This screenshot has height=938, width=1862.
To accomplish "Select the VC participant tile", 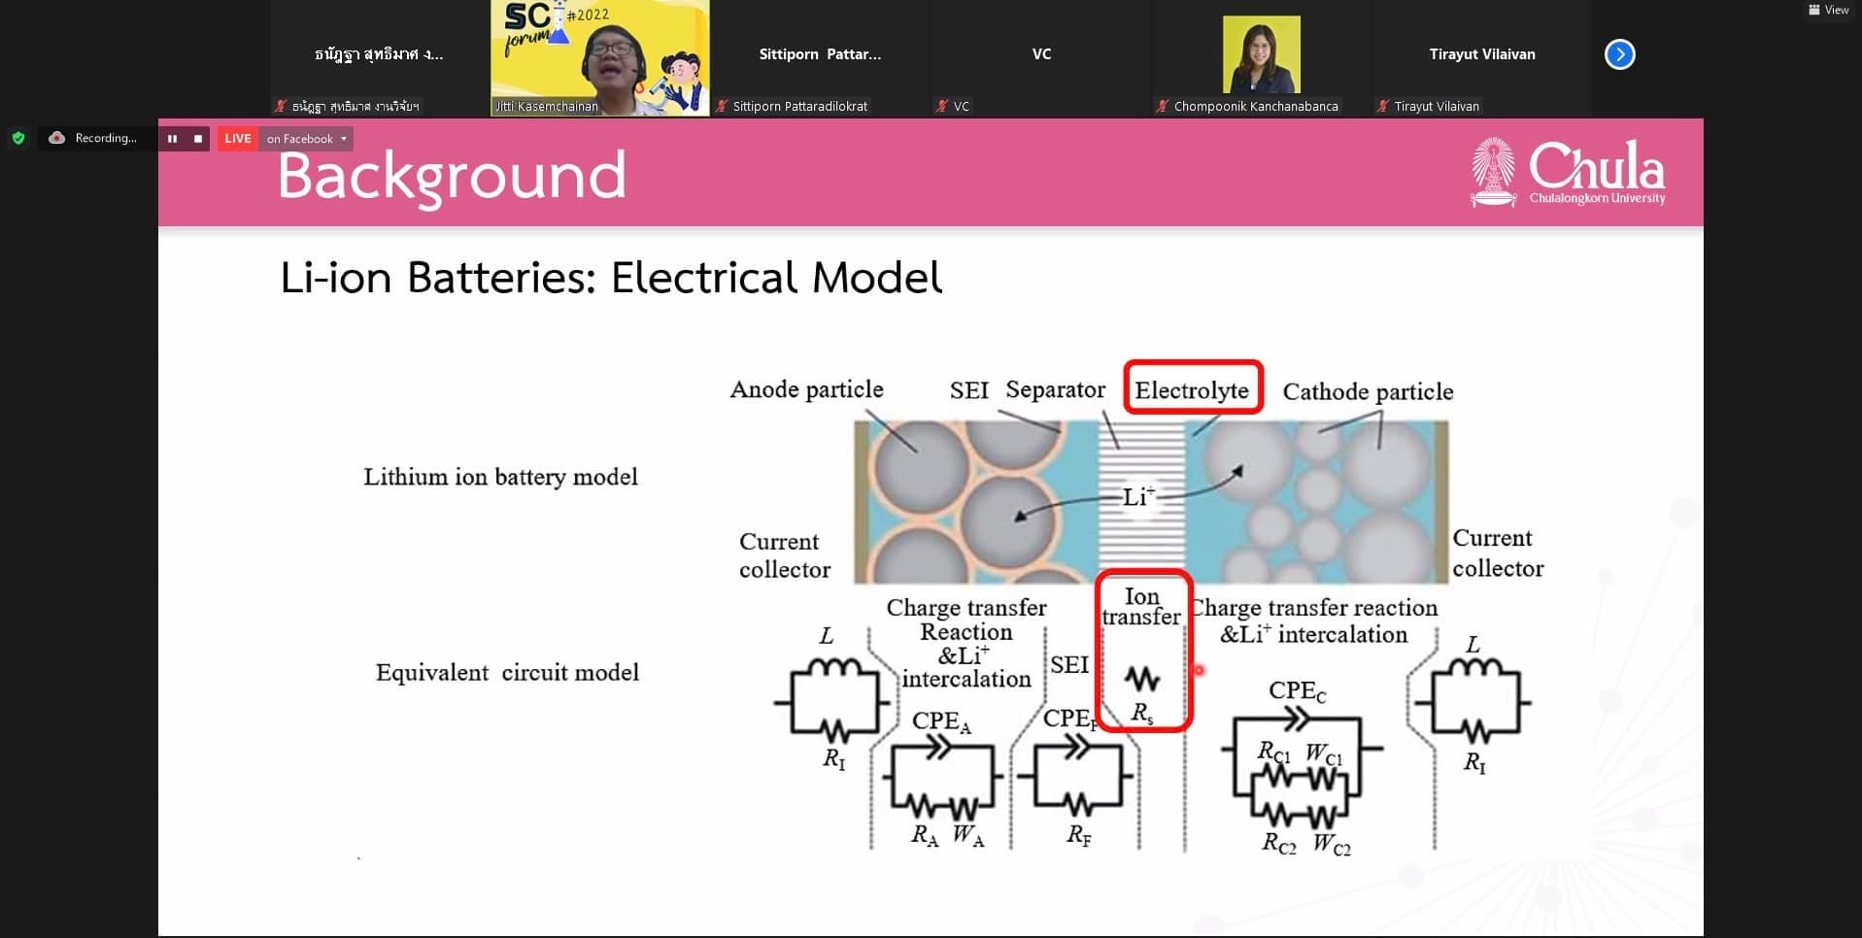I will (x=1040, y=58).
